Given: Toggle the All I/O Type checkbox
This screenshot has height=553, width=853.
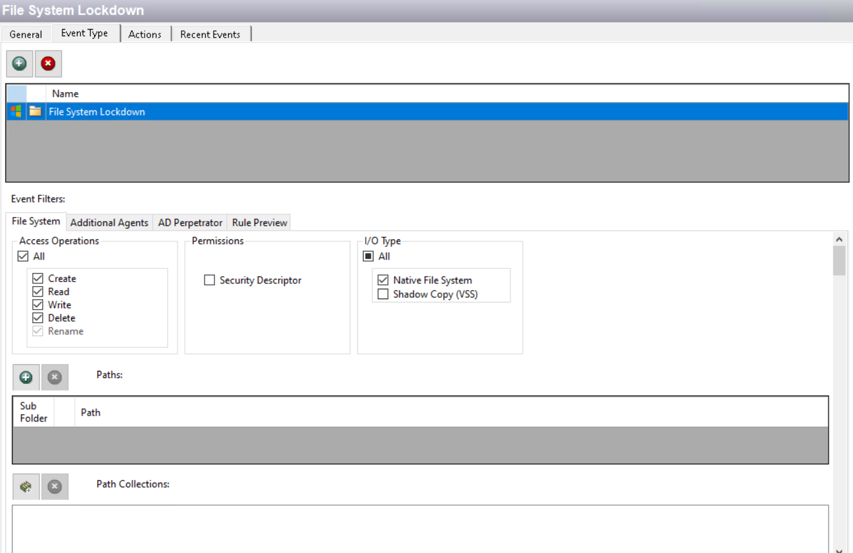Looking at the screenshot, I should [368, 256].
